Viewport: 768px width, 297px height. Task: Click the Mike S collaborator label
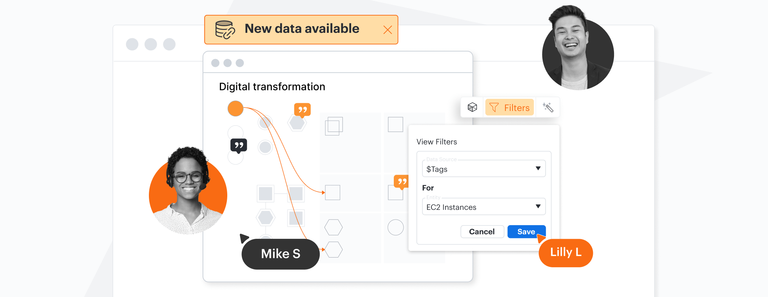point(281,254)
